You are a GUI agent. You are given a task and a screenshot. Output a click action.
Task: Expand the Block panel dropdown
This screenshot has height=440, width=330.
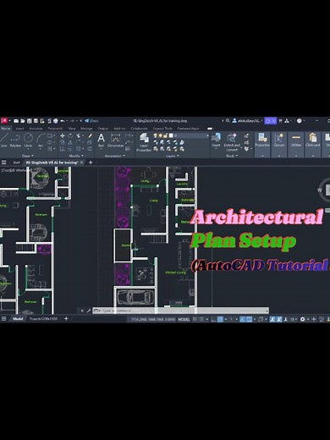click(x=232, y=156)
